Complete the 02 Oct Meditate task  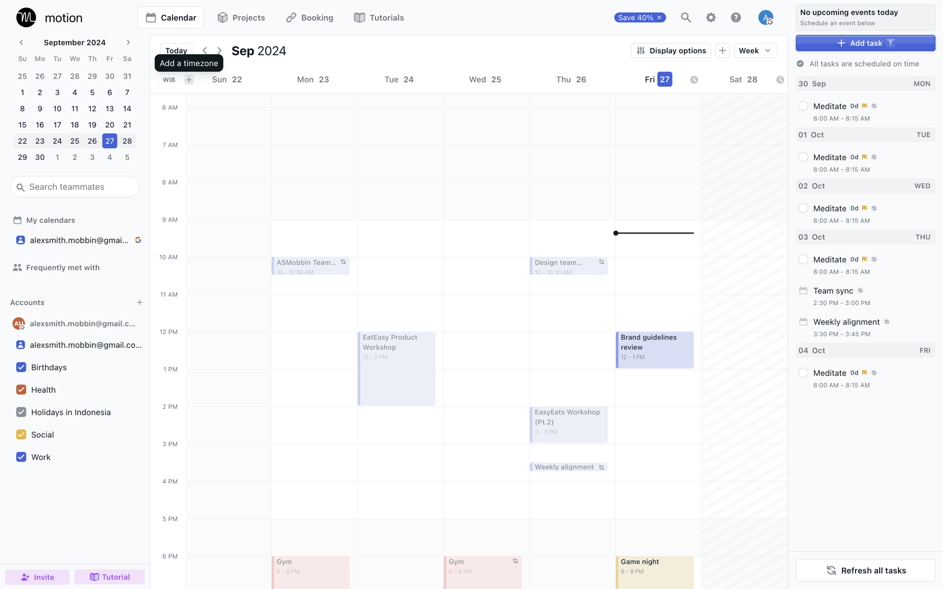pos(803,208)
